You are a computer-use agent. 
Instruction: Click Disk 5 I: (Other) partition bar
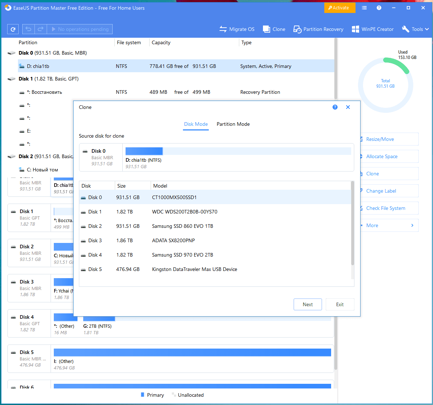[192, 353]
